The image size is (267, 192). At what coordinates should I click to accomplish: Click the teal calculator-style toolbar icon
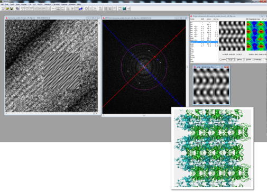pyautogui.click(x=124, y=8)
